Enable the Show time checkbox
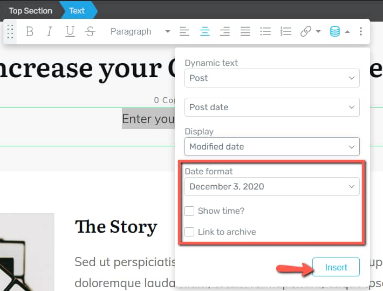383x291 pixels. (x=189, y=211)
